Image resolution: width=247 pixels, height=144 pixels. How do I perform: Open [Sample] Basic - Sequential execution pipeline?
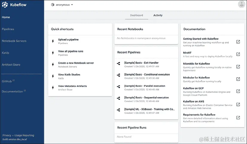[x=146, y=99]
